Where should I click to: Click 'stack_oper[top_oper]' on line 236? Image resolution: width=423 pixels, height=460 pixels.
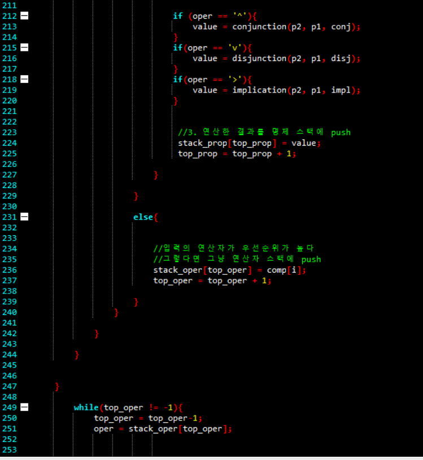203,270
